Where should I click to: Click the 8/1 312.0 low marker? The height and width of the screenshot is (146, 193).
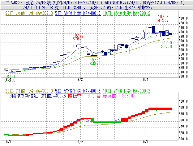10,78
